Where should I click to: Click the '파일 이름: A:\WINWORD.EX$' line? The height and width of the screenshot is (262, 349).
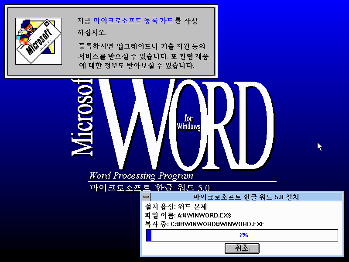point(188,215)
